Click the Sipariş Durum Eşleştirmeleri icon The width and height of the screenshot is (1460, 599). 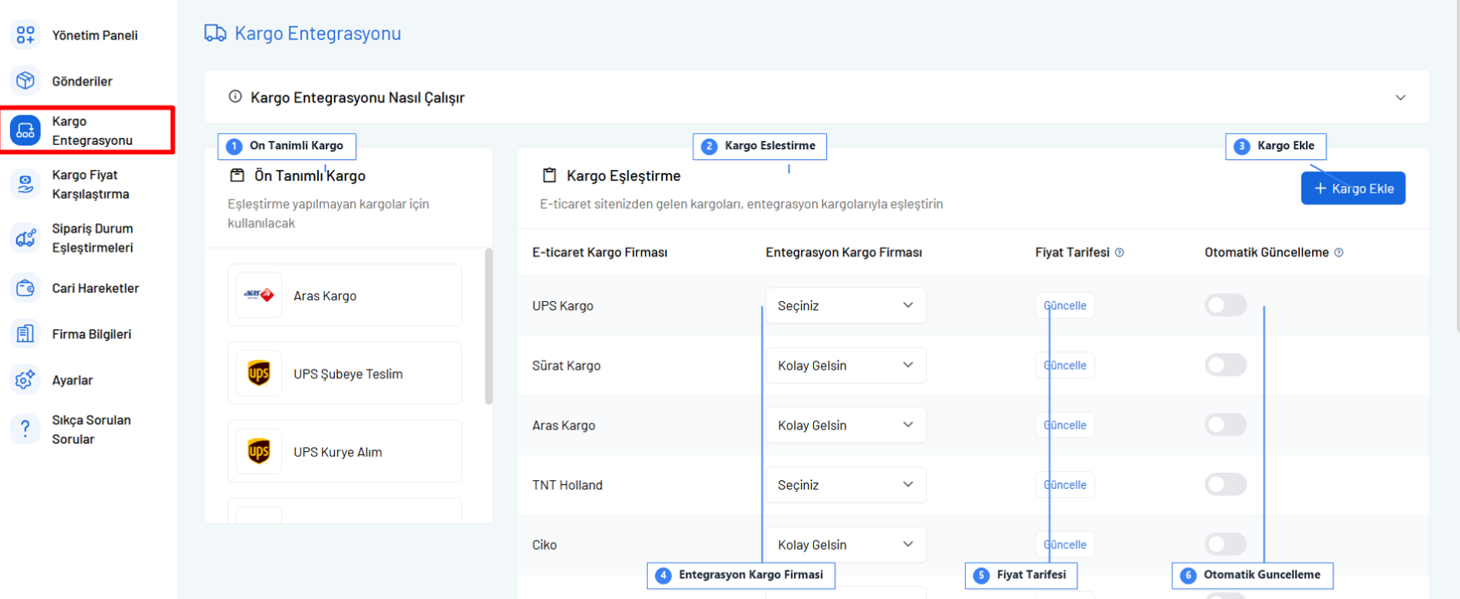coord(25,238)
